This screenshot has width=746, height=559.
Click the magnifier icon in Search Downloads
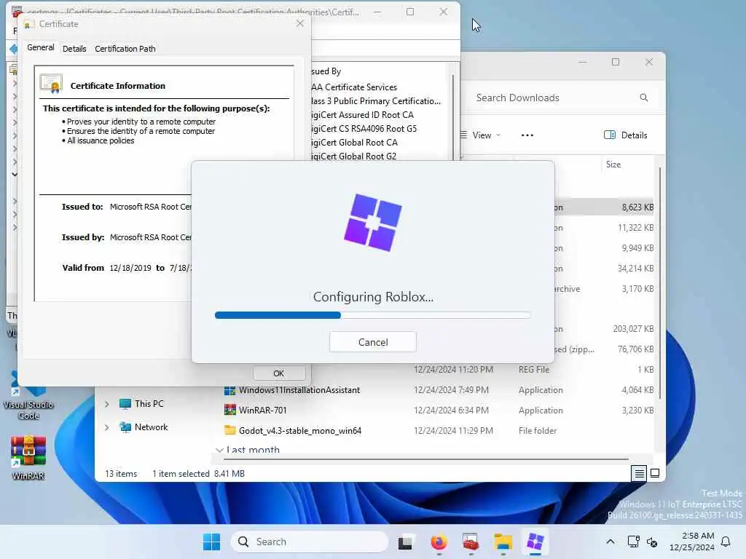coord(644,98)
